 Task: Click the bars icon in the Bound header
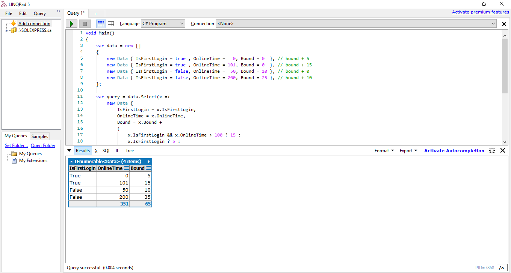(x=148, y=168)
